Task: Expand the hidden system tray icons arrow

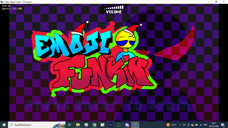Action: click(x=180, y=125)
